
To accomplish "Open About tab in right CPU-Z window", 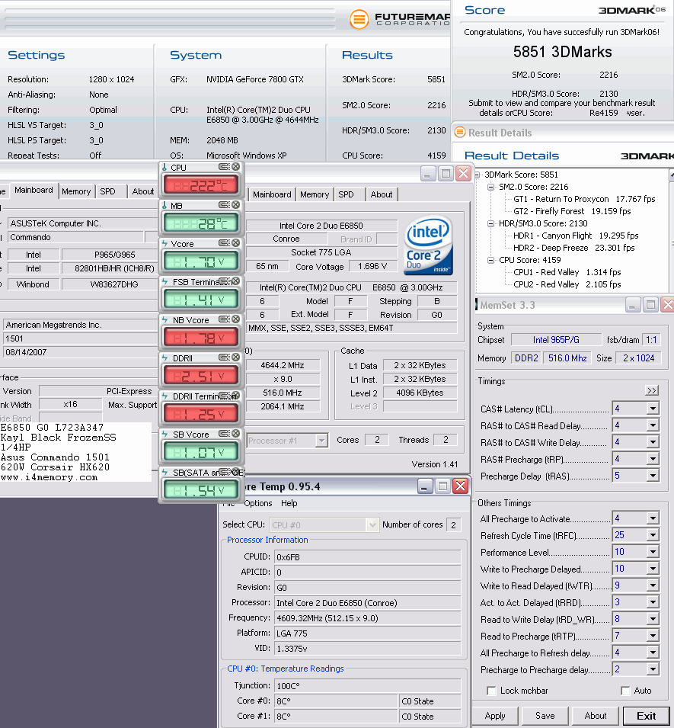I will (x=382, y=194).
